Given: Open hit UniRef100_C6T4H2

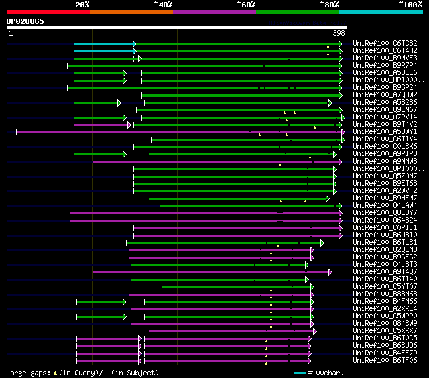Looking at the screenshot, I should pyautogui.click(x=385, y=50).
